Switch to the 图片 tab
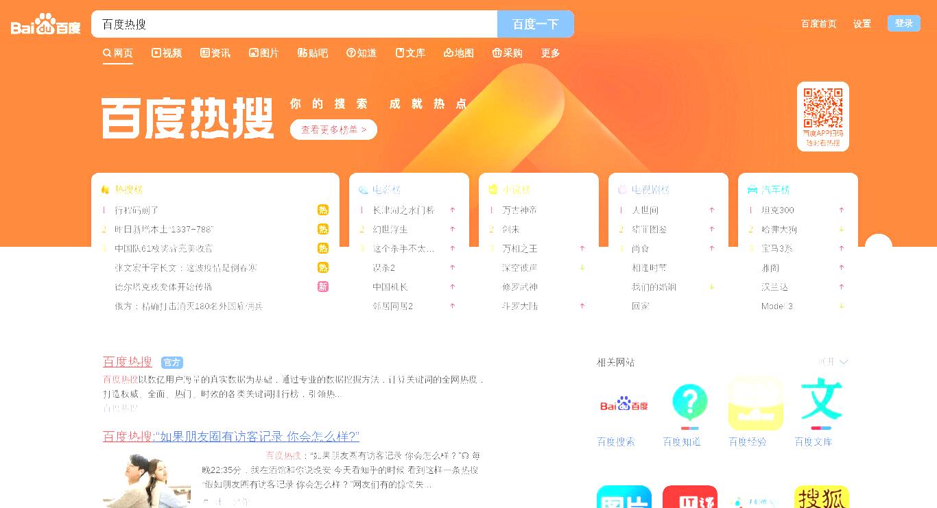The height and width of the screenshot is (508, 937). 264,53
